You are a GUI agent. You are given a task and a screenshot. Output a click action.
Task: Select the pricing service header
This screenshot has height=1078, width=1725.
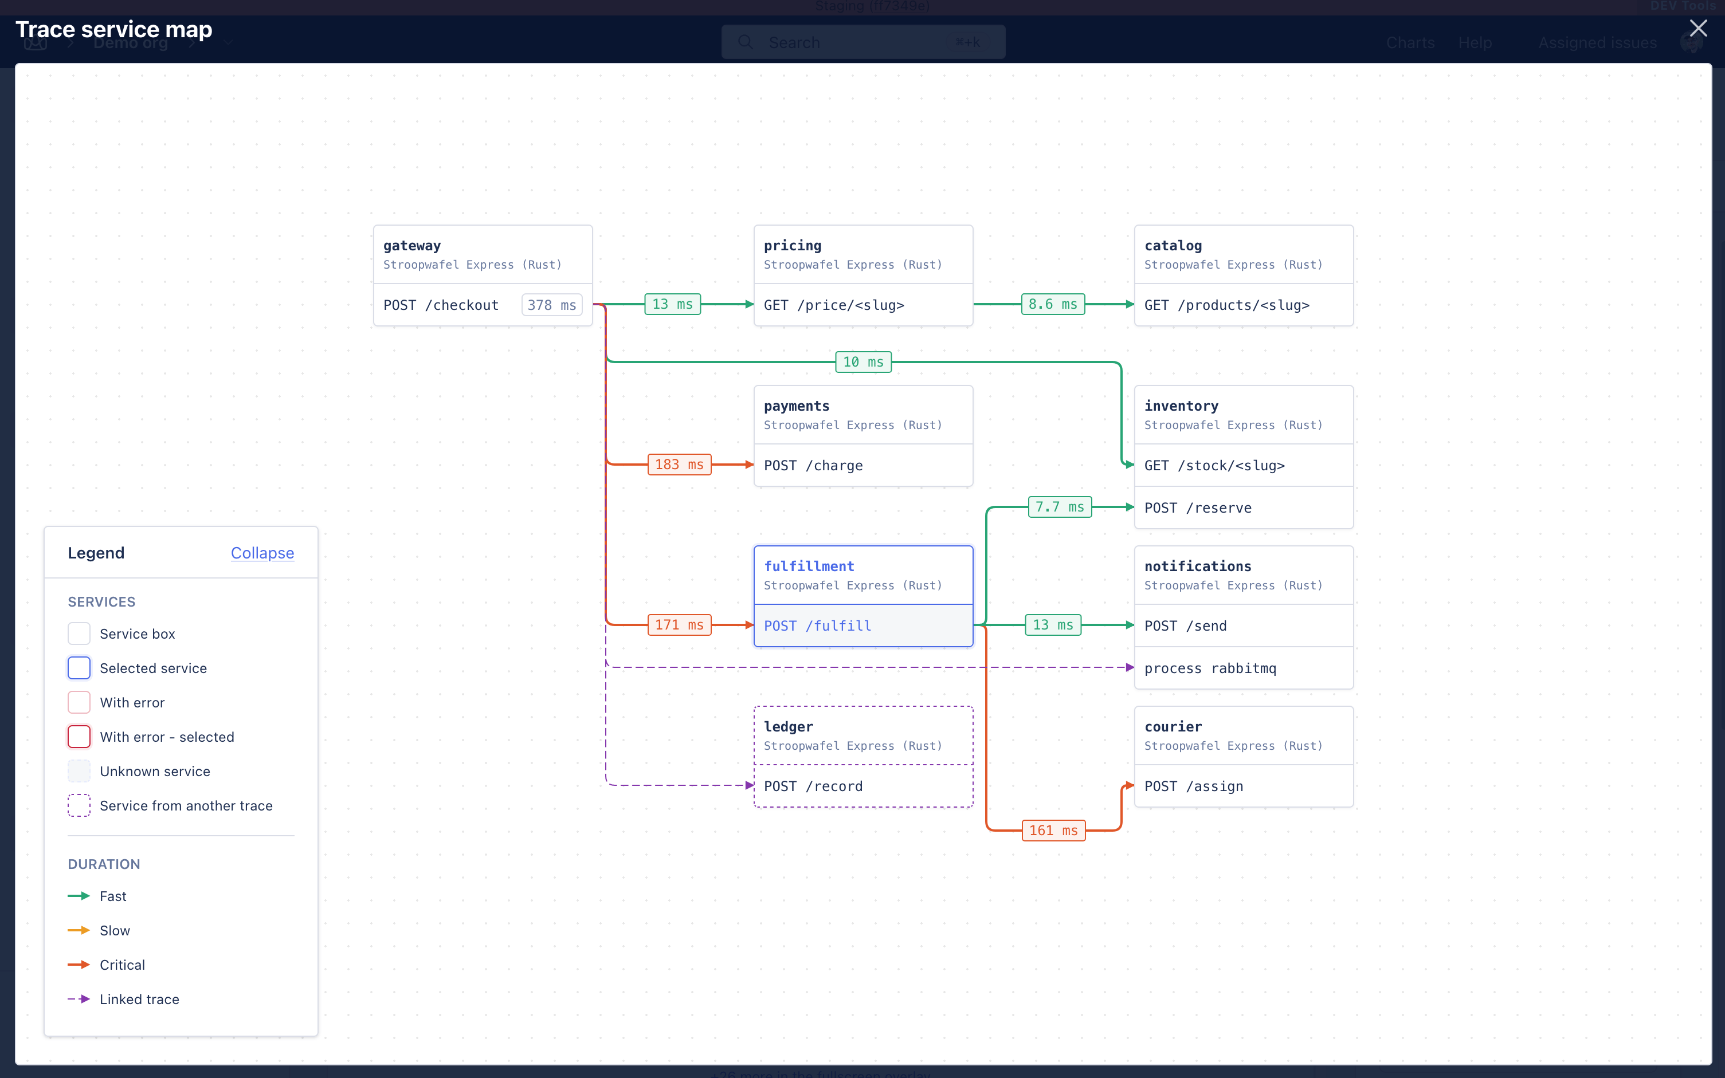click(x=863, y=254)
